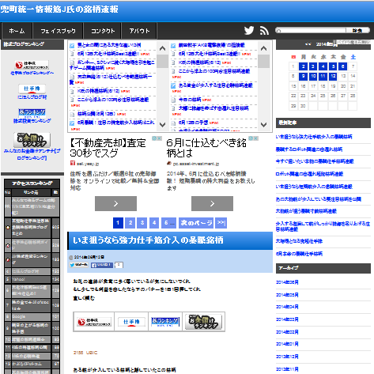Click the 株ランキング banner in left sidebar

click(32, 113)
